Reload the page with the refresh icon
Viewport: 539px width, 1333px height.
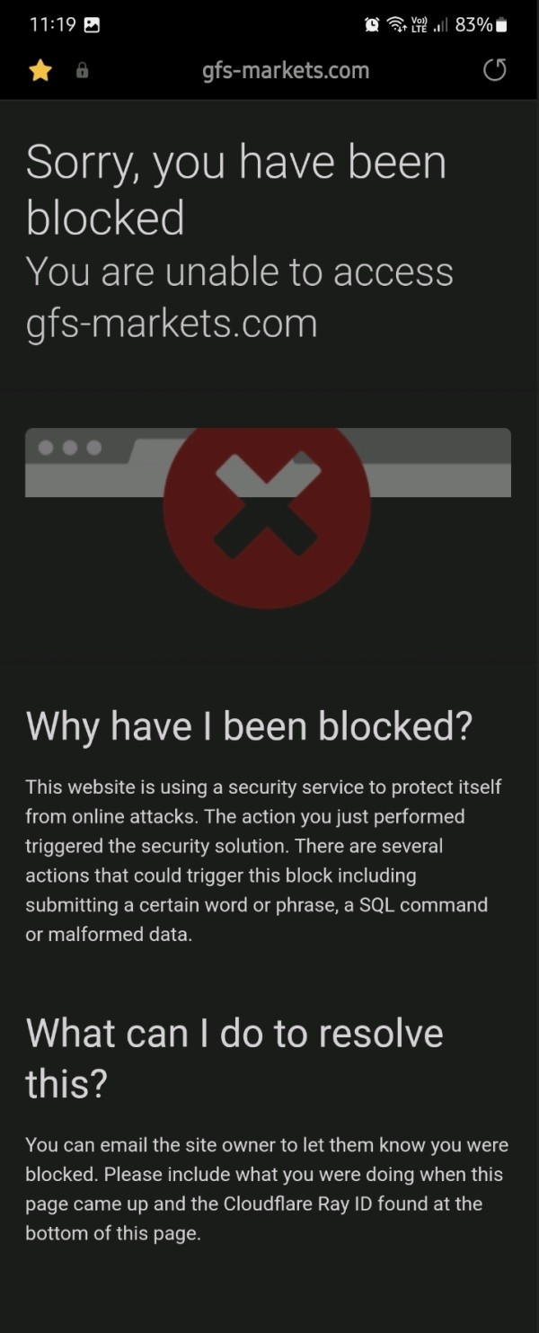pyautogui.click(x=495, y=70)
